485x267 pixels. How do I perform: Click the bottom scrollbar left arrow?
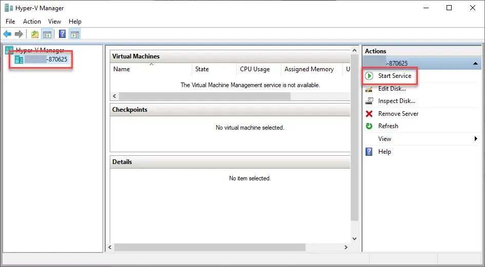click(110, 247)
